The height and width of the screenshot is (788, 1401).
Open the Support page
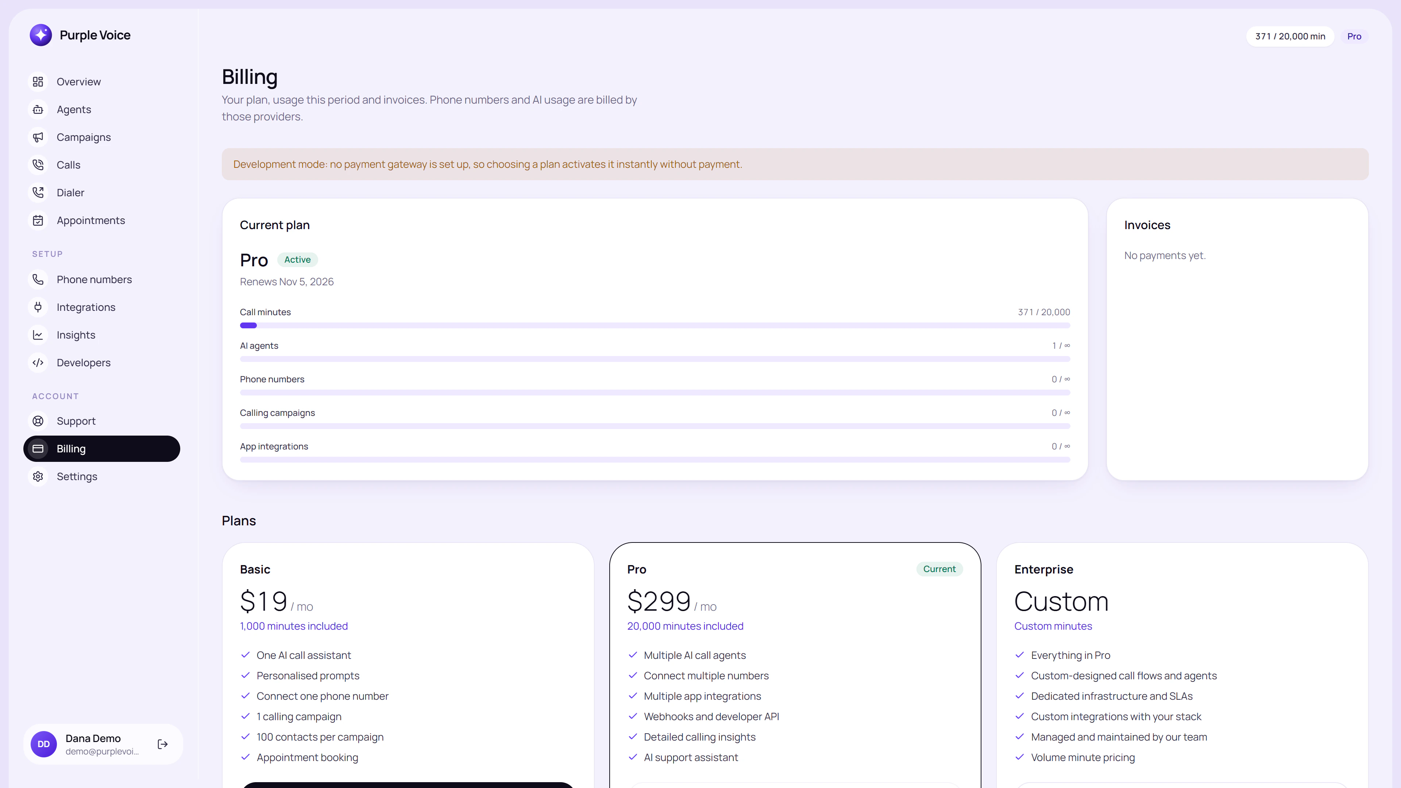point(102,421)
